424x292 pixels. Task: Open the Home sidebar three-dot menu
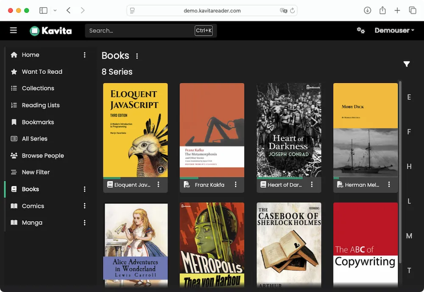(85, 55)
